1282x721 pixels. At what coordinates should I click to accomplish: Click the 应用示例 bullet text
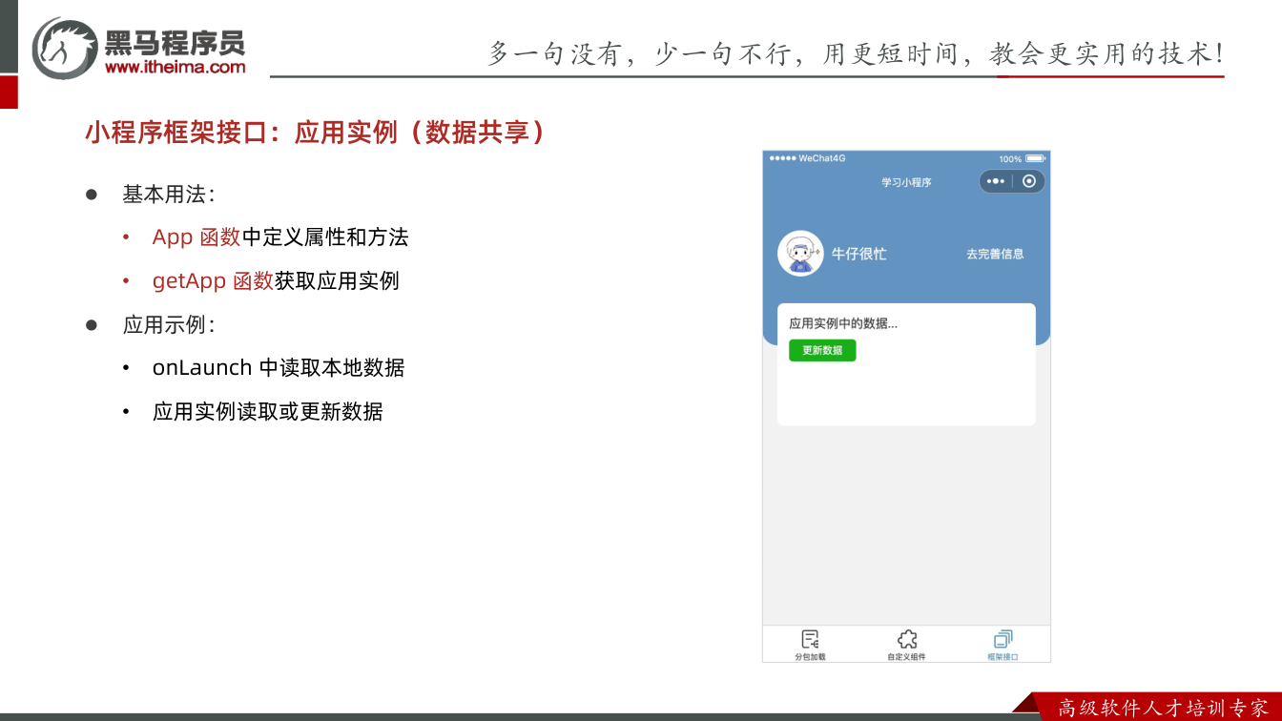[168, 324]
